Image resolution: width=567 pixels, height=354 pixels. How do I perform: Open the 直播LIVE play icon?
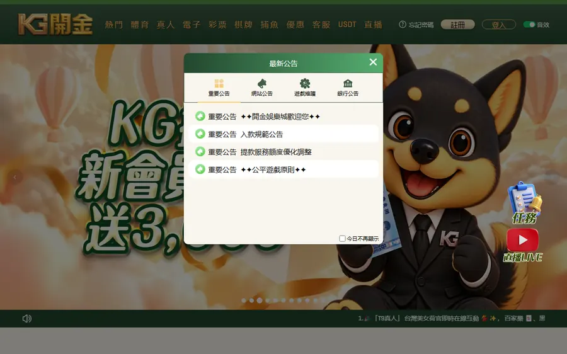[x=522, y=245]
